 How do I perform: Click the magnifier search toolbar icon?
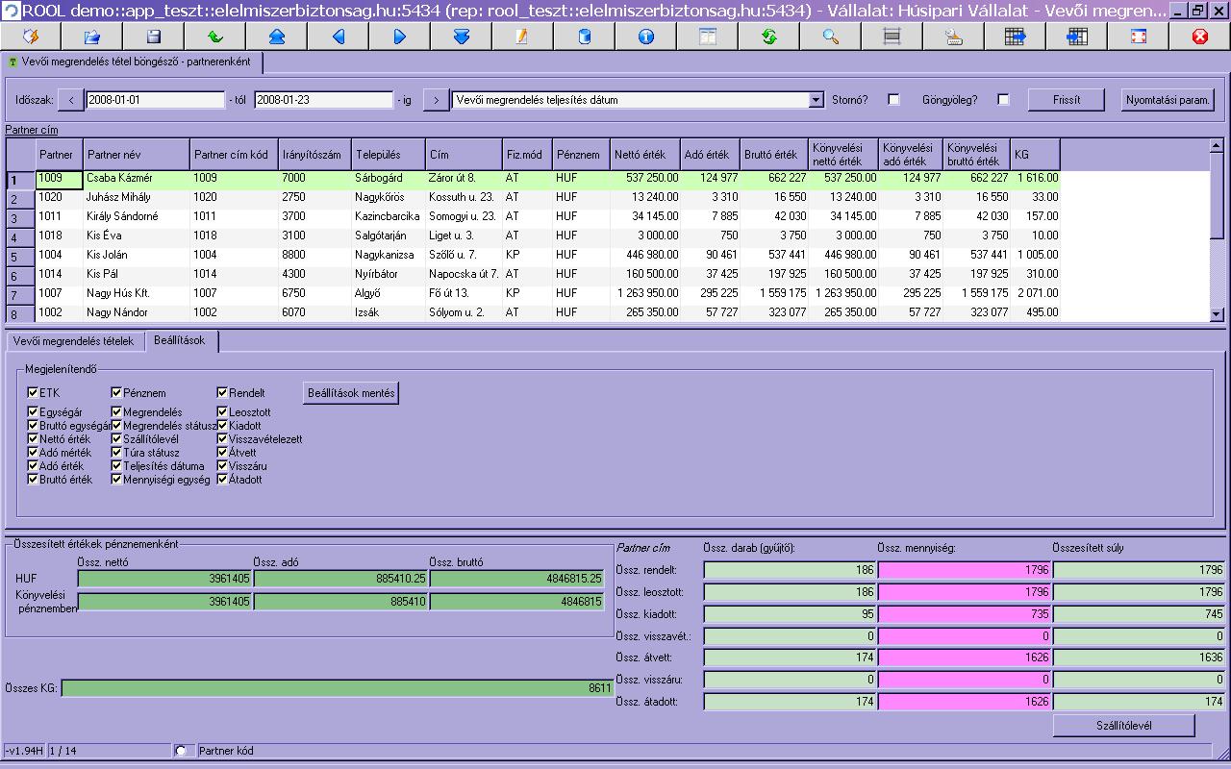click(x=831, y=37)
